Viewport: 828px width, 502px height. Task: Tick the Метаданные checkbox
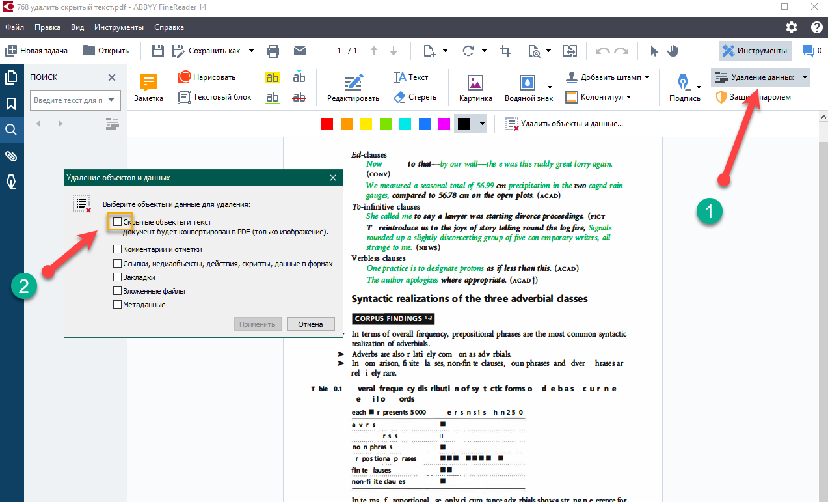click(x=117, y=304)
